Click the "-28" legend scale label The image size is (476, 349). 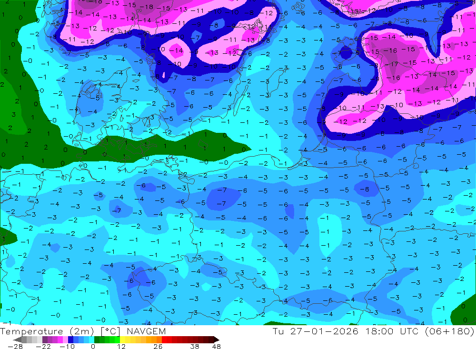click(15, 347)
